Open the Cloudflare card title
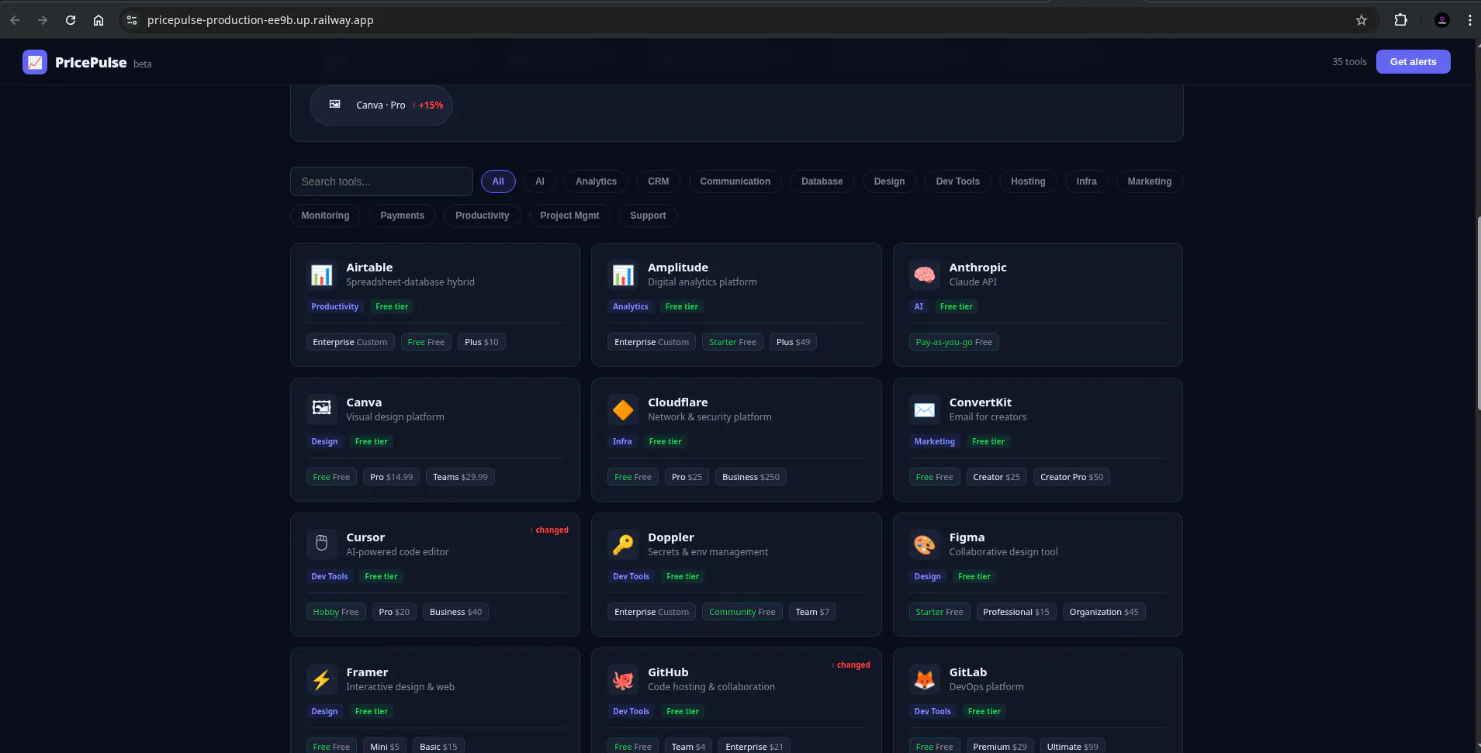 point(677,402)
